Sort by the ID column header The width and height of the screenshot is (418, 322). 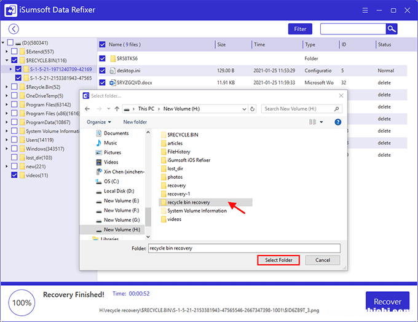(344, 44)
